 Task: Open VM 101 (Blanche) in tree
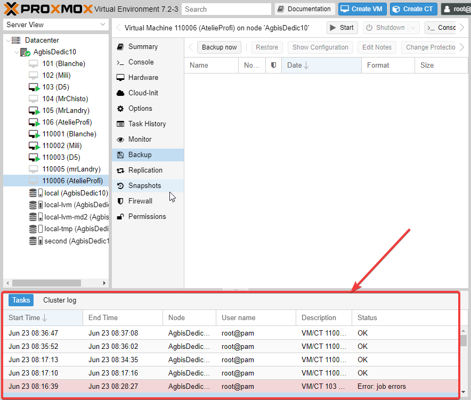pyautogui.click(x=64, y=64)
